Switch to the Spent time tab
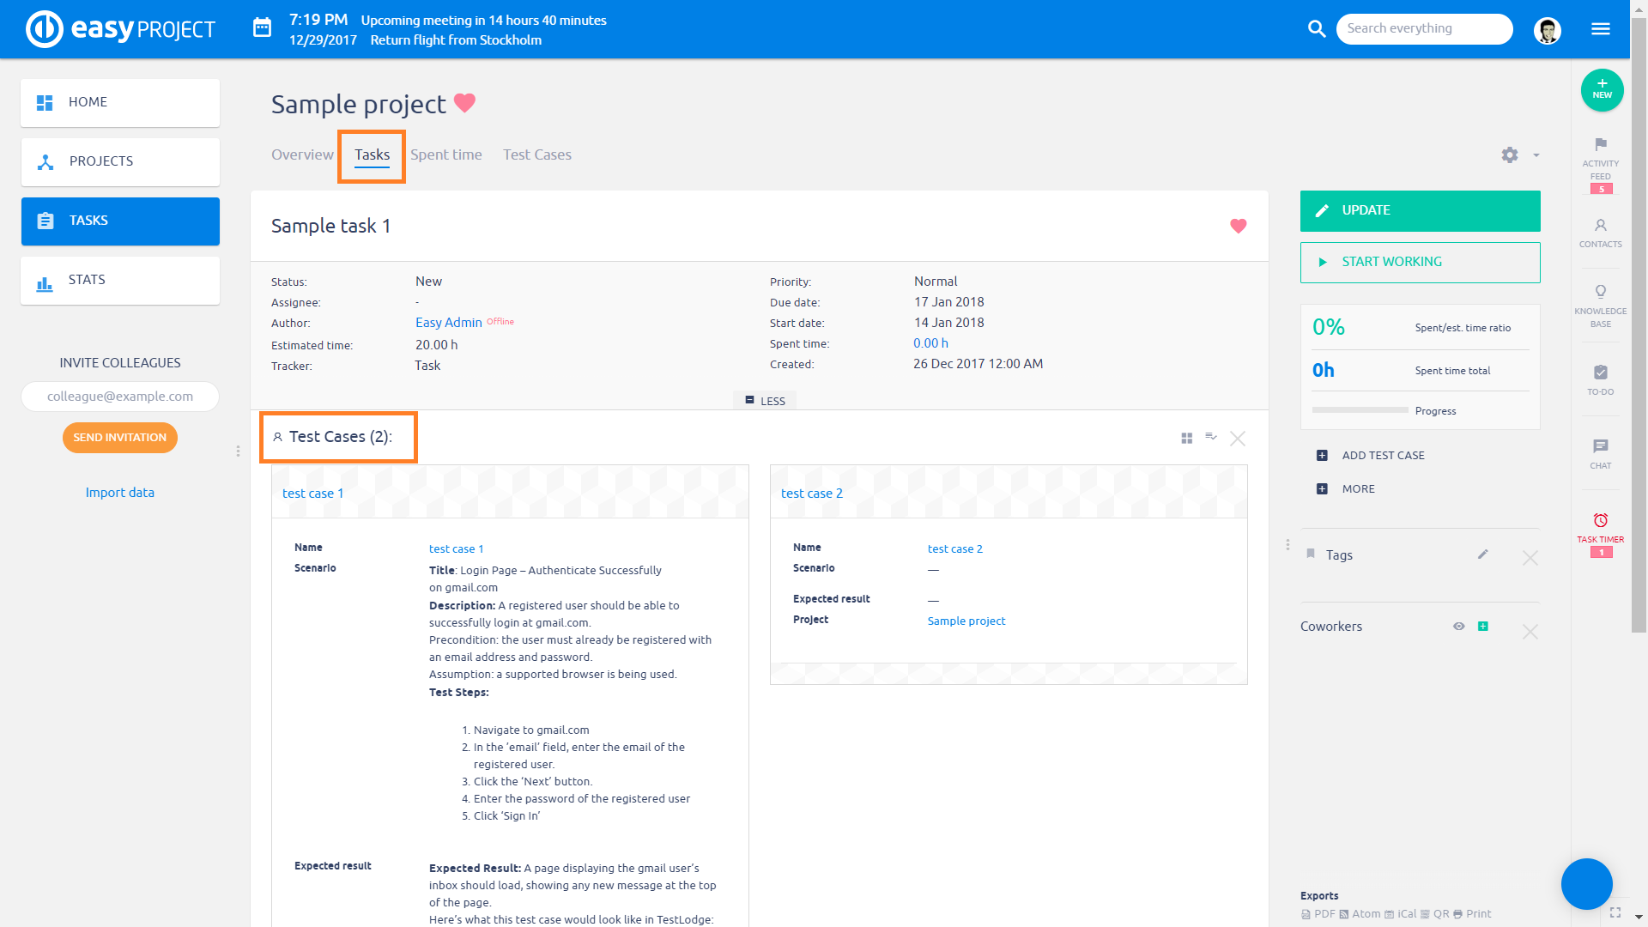This screenshot has width=1648, height=927. 445,155
